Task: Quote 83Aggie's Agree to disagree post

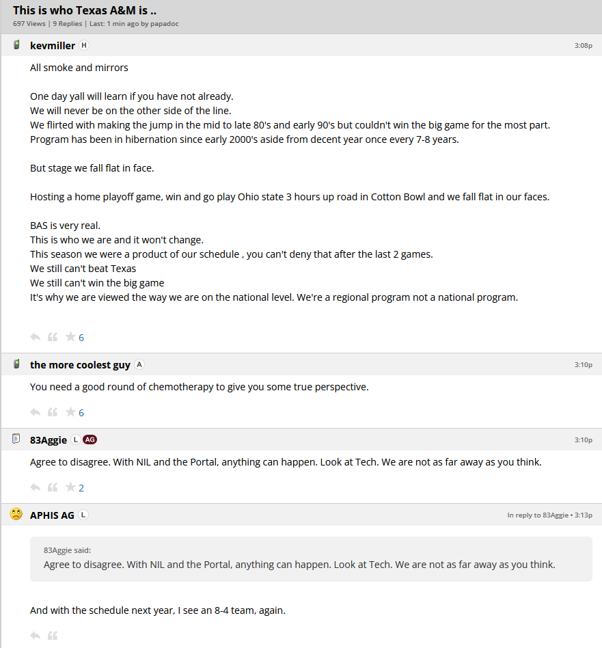Action: click(53, 487)
